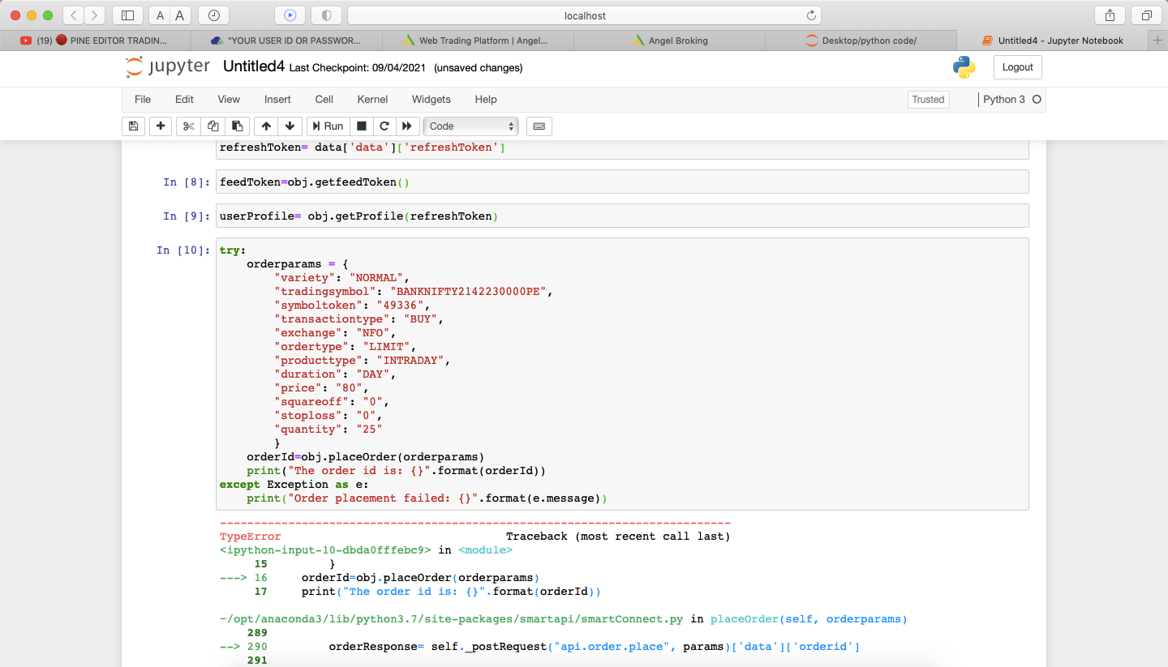The image size is (1168, 667).
Task: Click the orderparams code cell In [10]
Action: 622,374
